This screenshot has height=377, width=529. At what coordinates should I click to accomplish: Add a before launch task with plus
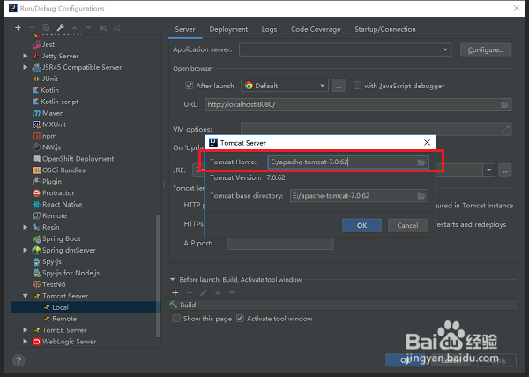click(x=175, y=292)
